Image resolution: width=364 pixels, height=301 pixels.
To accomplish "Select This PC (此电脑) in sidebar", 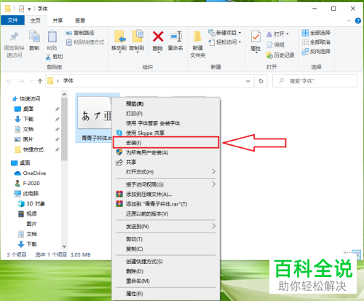I will (x=26, y=194).
